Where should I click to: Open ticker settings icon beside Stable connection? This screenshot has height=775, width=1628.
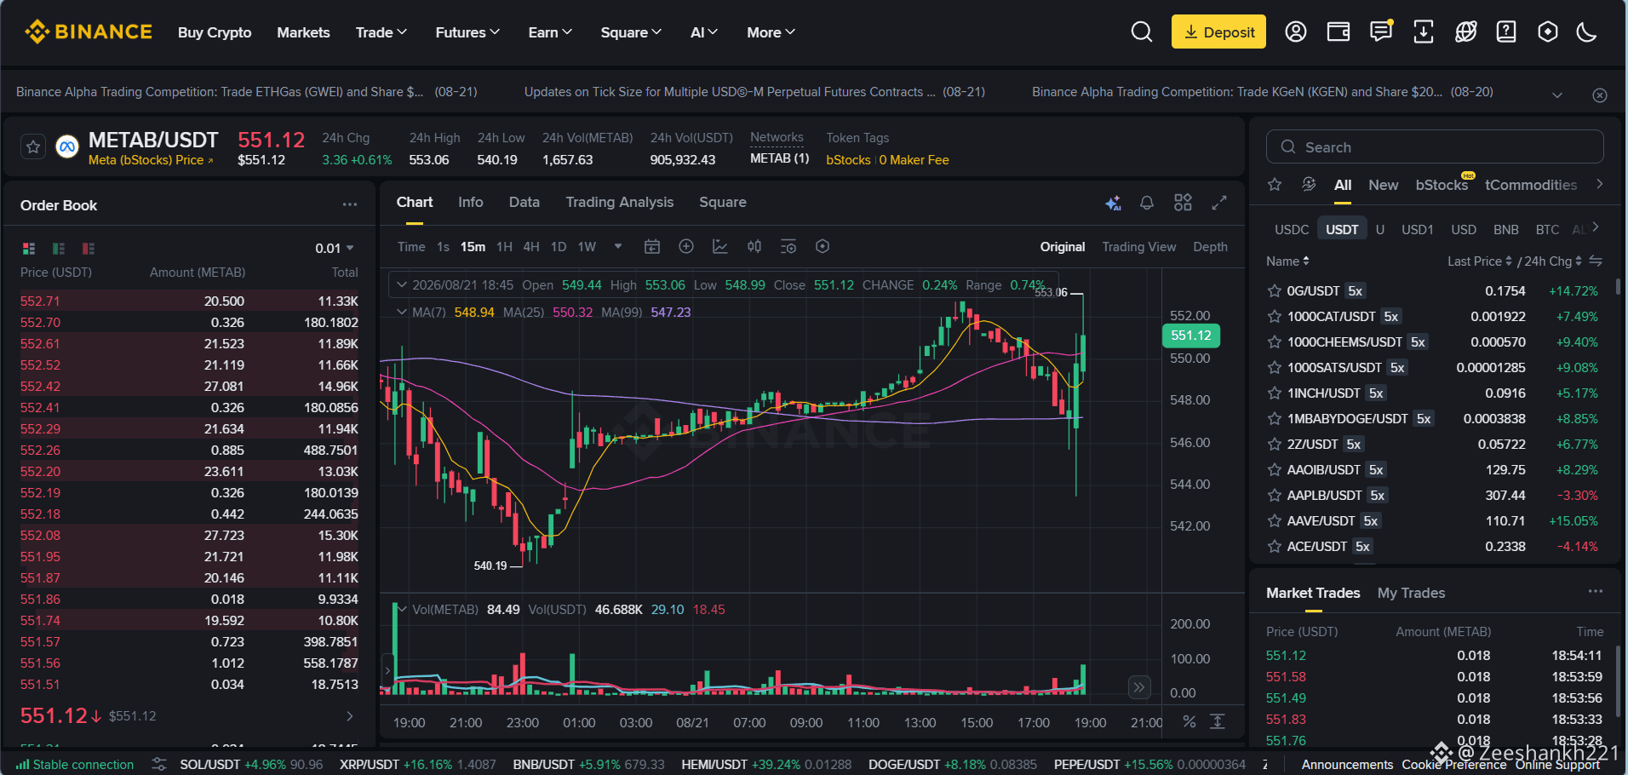point(158,764)
